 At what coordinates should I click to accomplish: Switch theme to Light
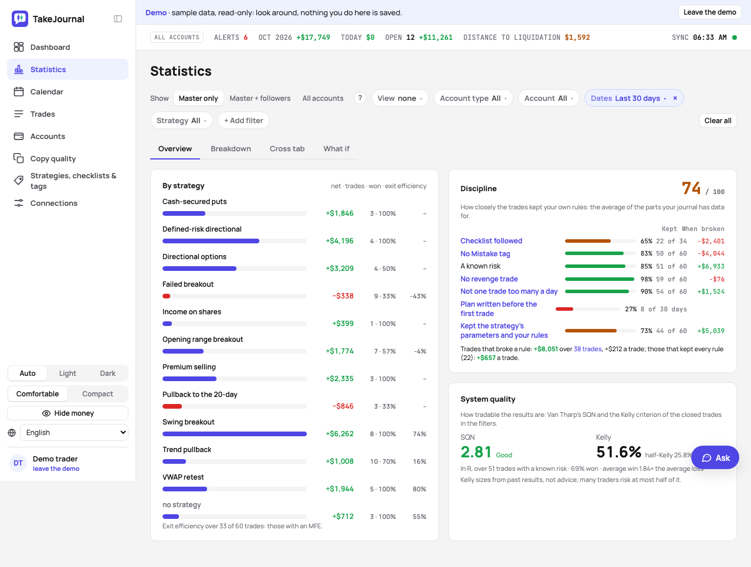[67, 373]
